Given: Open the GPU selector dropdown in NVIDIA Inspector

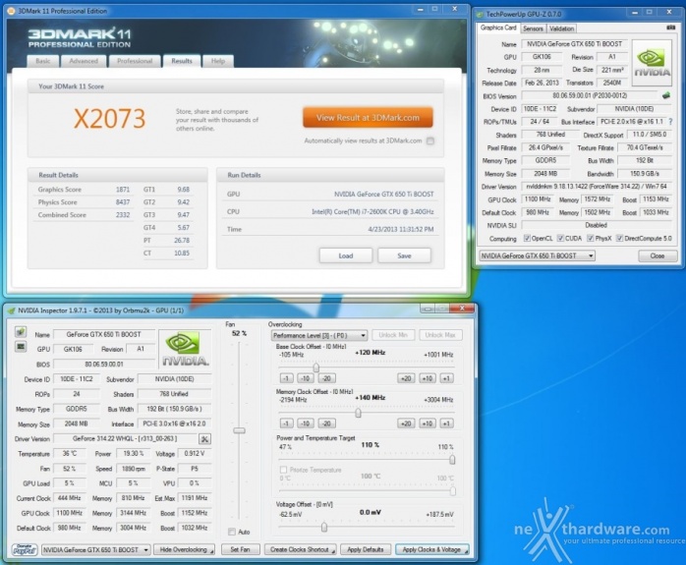Looking at the screenshot, I should [x=96, y=549].
